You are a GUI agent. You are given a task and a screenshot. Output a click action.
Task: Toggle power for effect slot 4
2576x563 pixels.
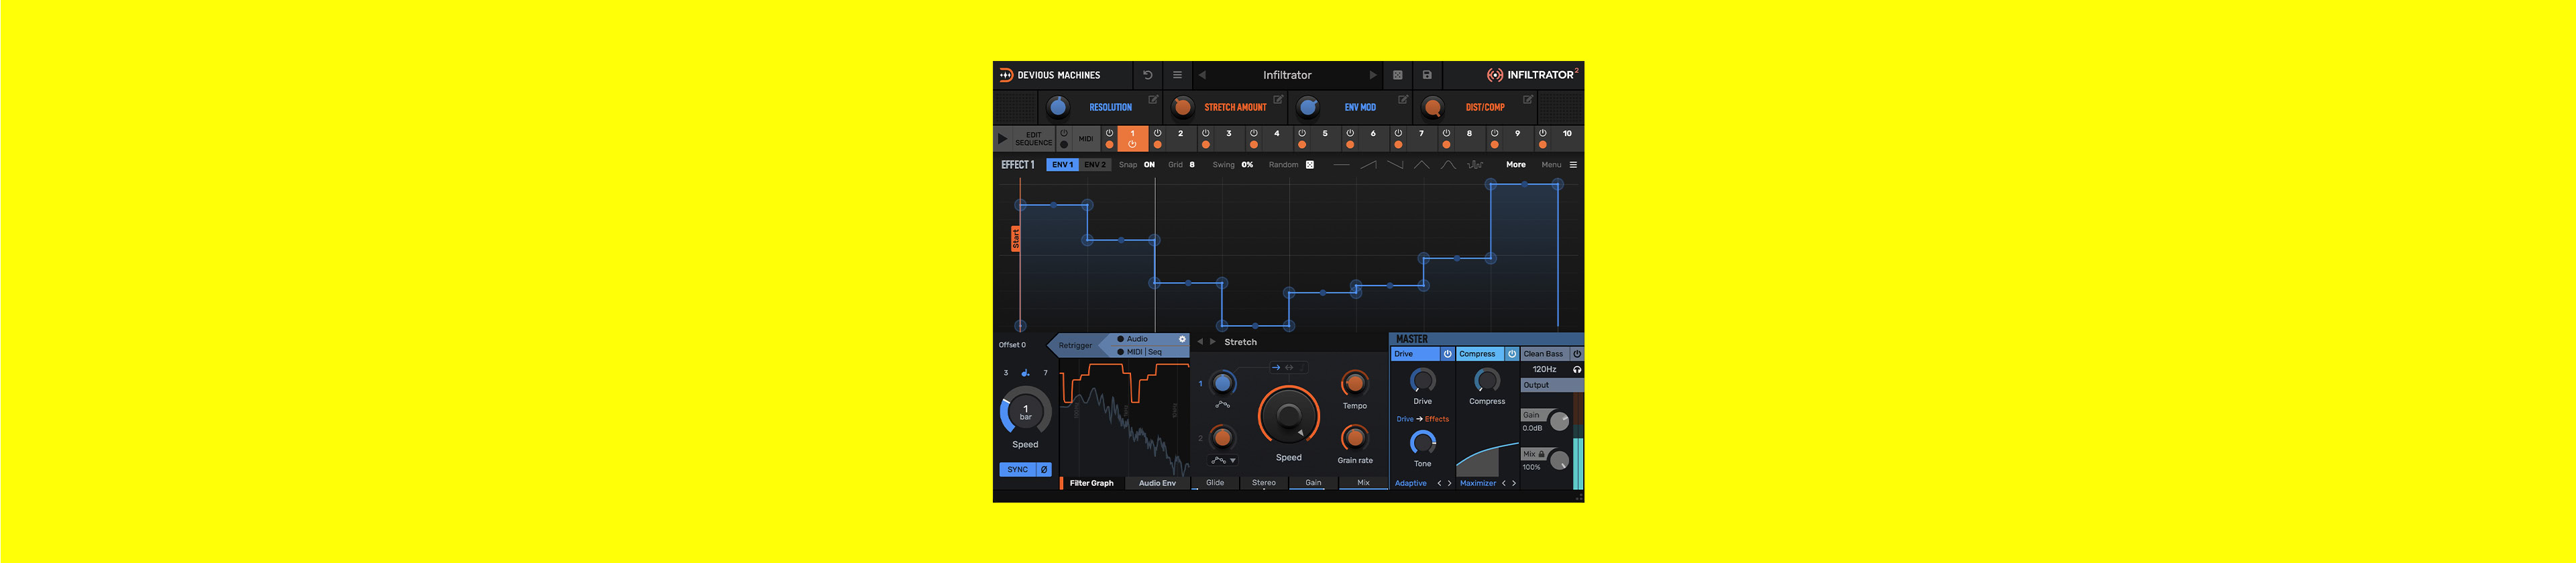coord(1253,133)
